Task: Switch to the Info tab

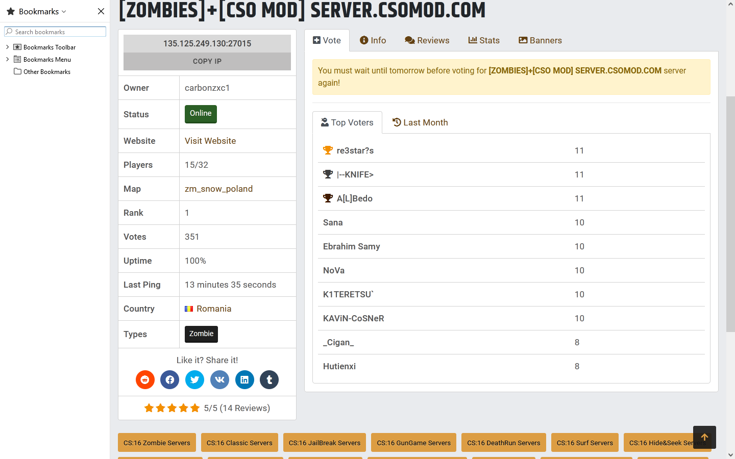Action: 373,40
